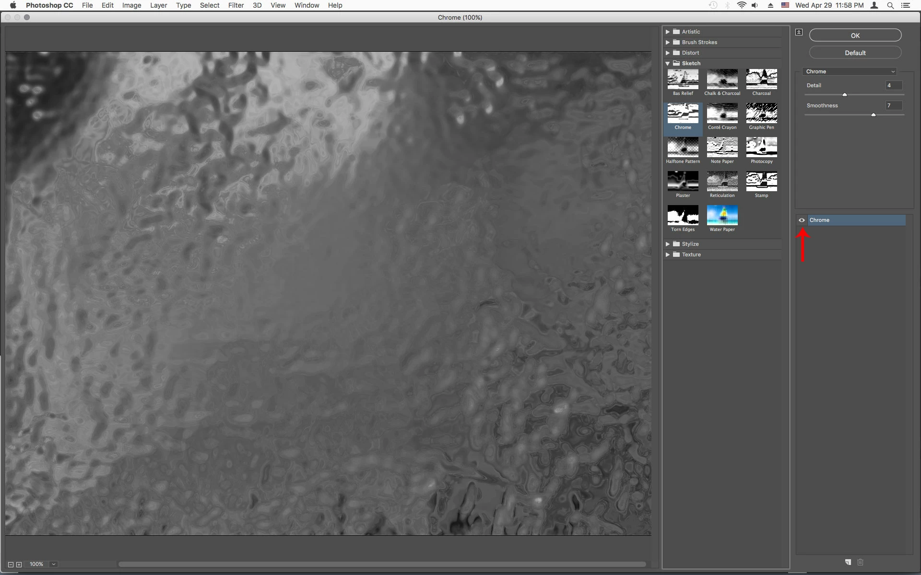Collapse the Sketch filter folder

667,63
